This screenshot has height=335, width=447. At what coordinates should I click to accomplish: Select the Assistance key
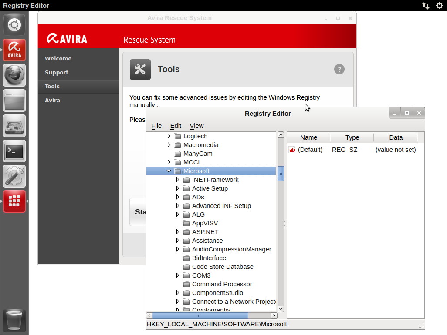[207, 241]
